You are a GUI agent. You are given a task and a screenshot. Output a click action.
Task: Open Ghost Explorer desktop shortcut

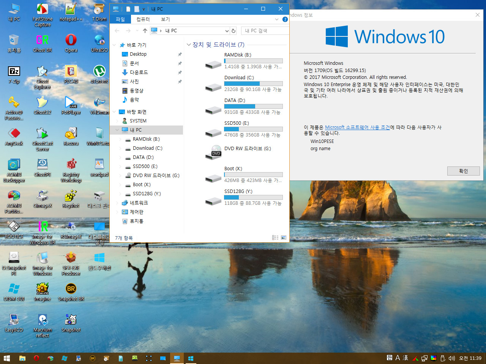(43, 77)
